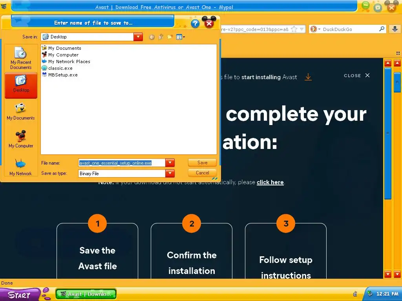Open the browser Downloads arrow button
This screenshot has height=301, width=402.
pyautogui.click(x=395, y=29)
